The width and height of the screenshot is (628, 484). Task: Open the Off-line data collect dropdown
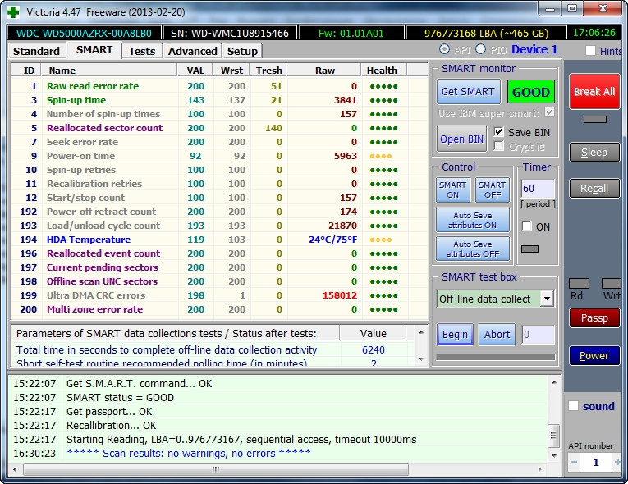click(x=548, y=299)
